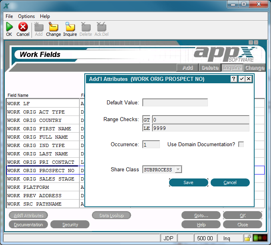Click the GT range check operator field
271x245 pixels.
[x=146, y=120]
